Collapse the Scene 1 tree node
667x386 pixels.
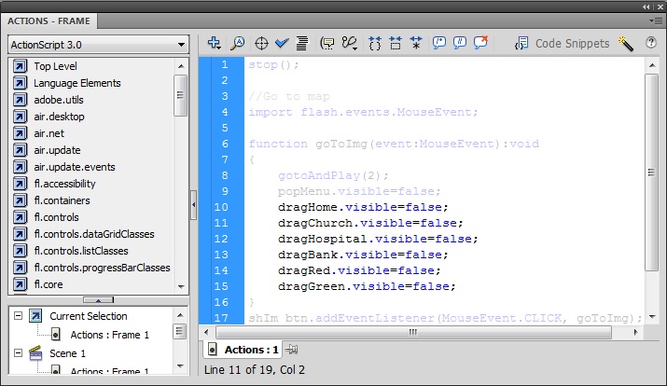(x=18, y=352)
